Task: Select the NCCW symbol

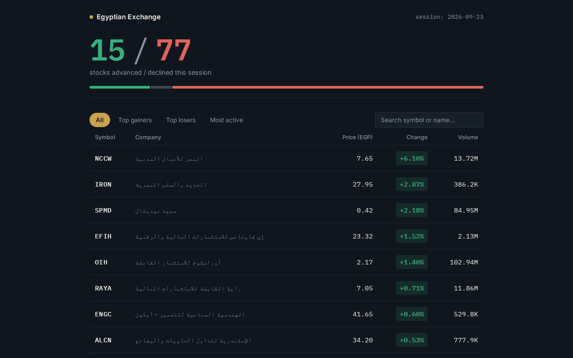Action: pyautogui.click(x=103, y=158)
